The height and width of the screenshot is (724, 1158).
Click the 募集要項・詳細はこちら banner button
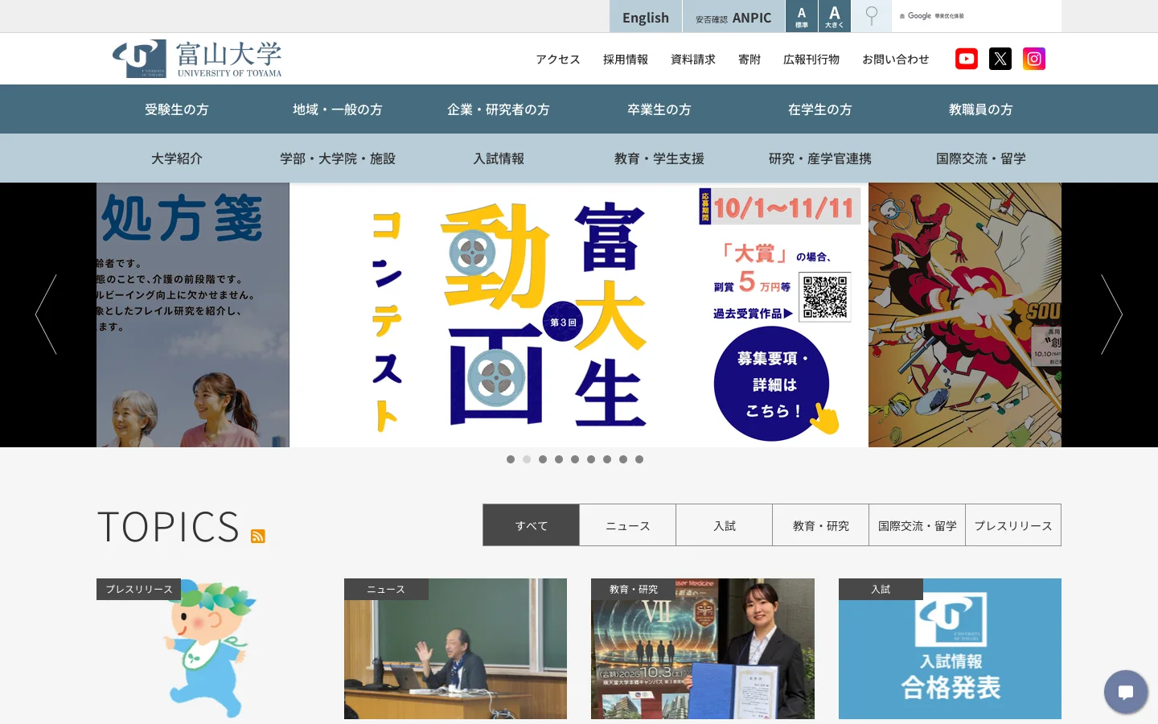click(x=772, y=384)
